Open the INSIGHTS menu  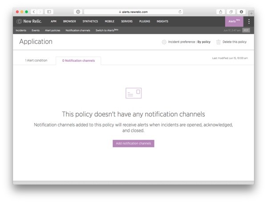(x=162, y=21)
